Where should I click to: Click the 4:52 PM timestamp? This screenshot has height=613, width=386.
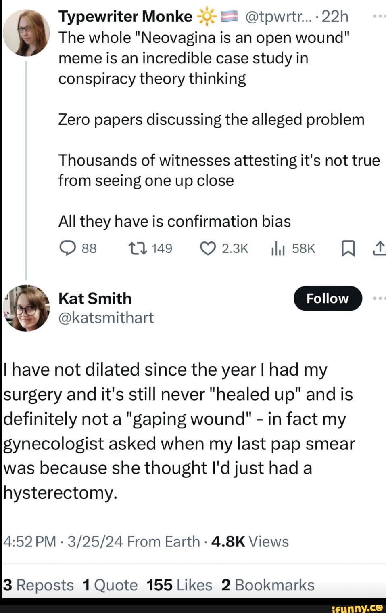click(x=29, y=542)
